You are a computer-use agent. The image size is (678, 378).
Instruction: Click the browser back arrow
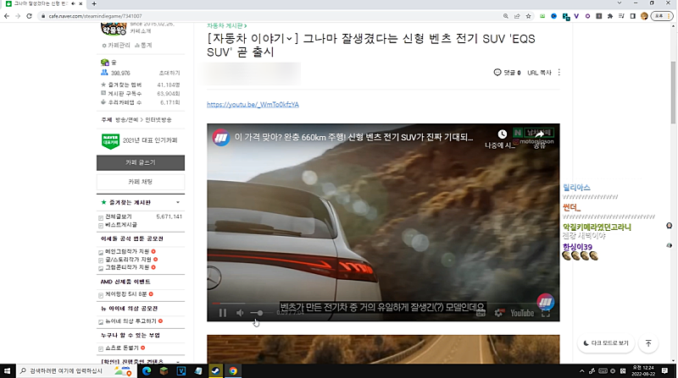tap(7, 16)
